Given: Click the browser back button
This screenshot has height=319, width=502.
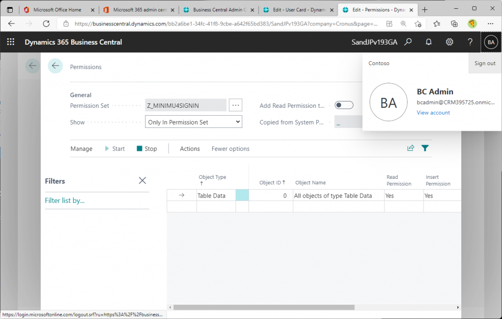Looking at the screenshot, I should click(x=12, y=24).
